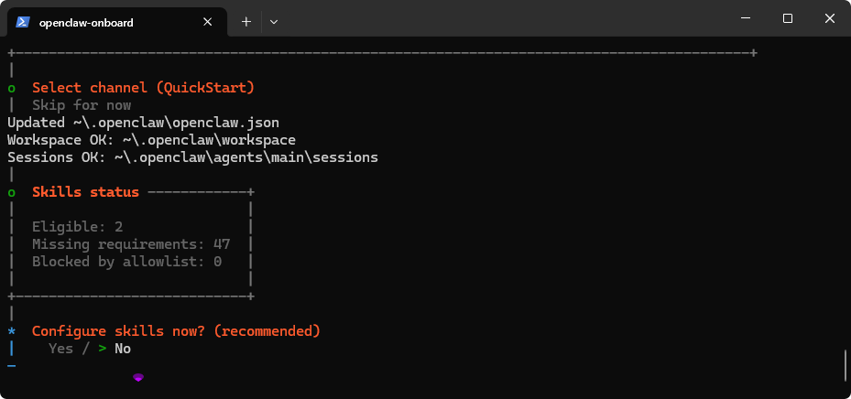The width and height of the screenshot is (851, 399).
Task: Select the No option for configuring skills
Action: coord(123,349)
